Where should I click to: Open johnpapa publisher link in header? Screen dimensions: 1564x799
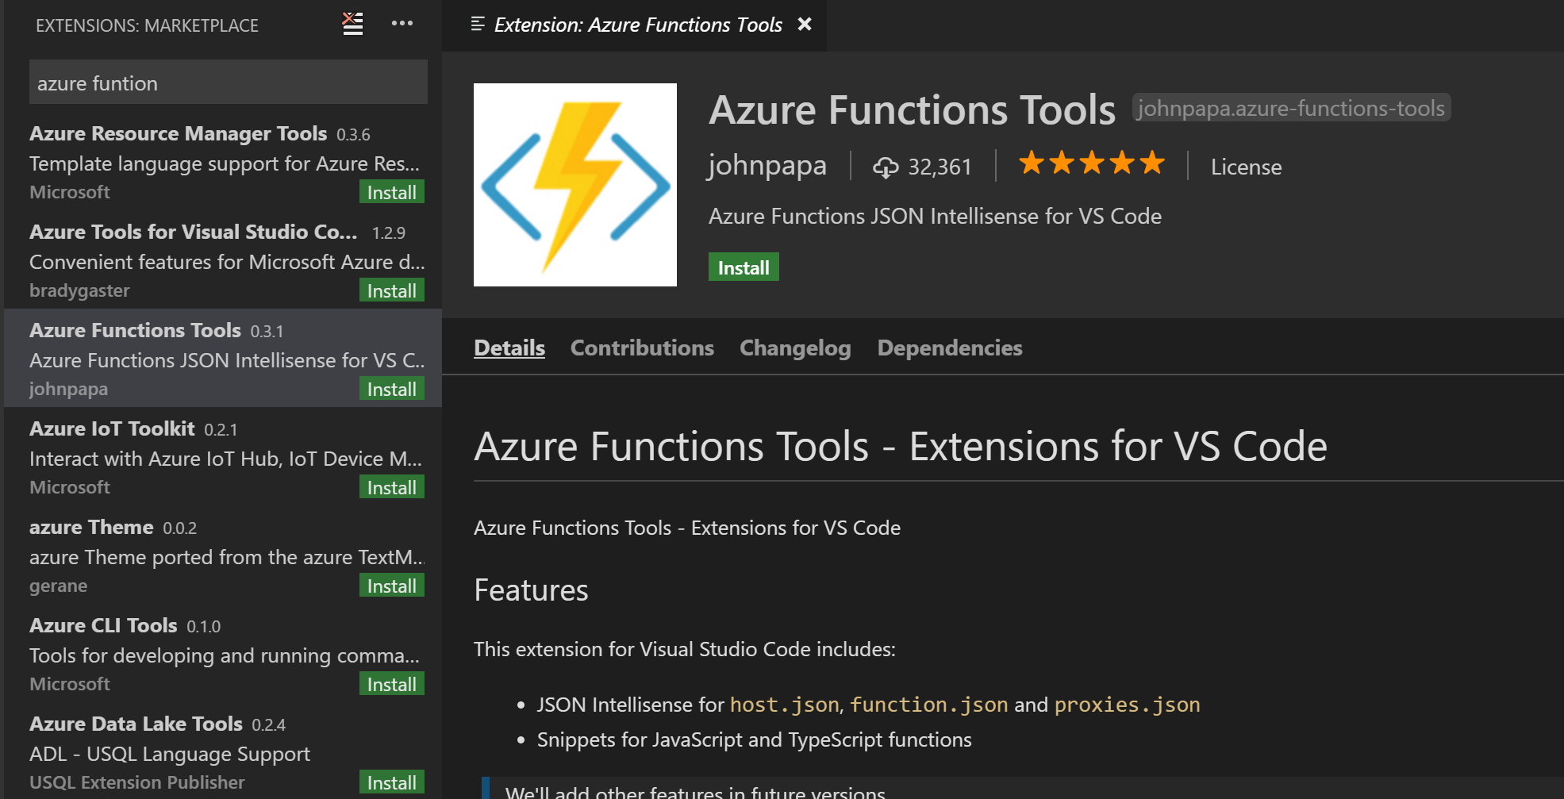(x=767, y=166)
